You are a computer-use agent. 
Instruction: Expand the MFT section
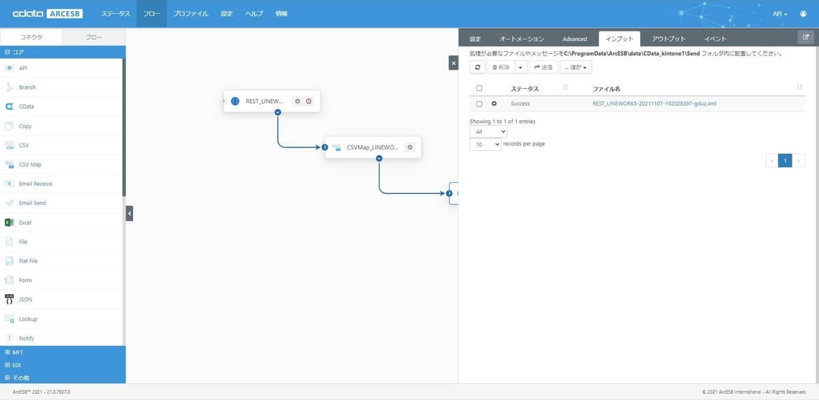coord(63,352)
